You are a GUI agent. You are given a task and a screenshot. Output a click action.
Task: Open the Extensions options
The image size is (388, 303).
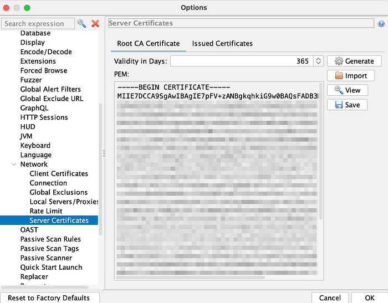38,61
